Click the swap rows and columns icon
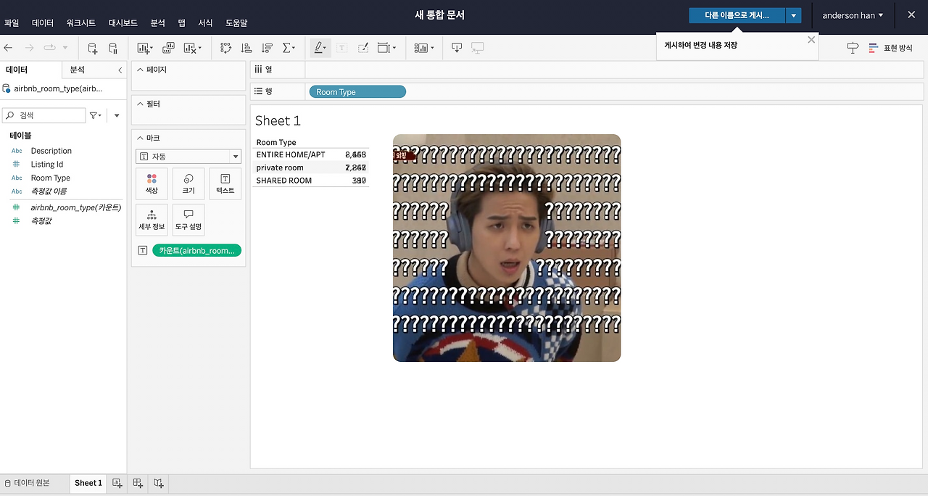This screenshot has width=928, height=496. (225, 48)
